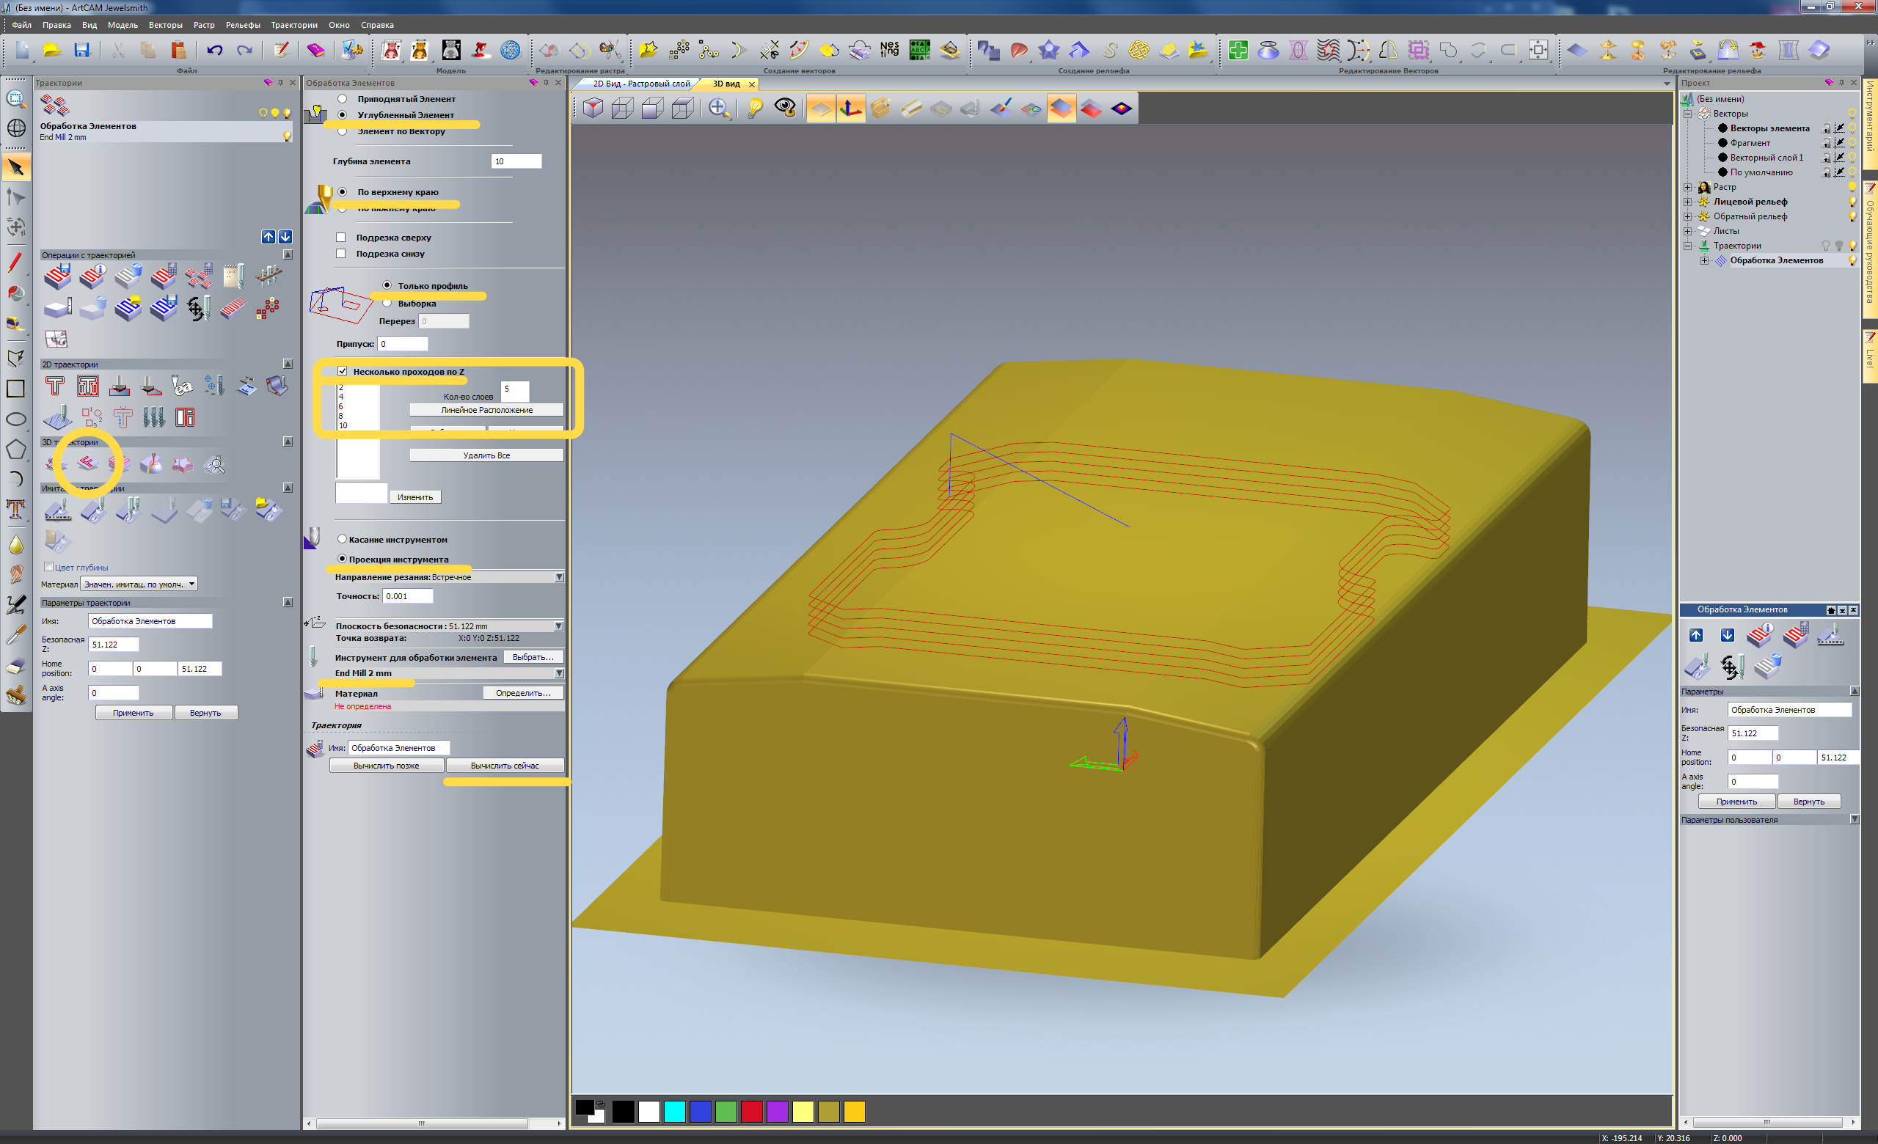This screenshot has height=1144, width=1878.
Task: Select the Выборка radio option
Action: pyautogui.click(x=387, y=303)
